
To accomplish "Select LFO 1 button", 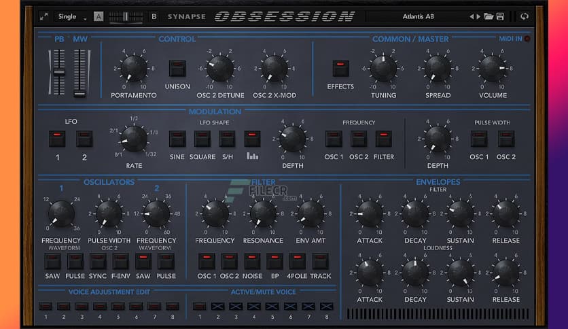I will 57,139.
